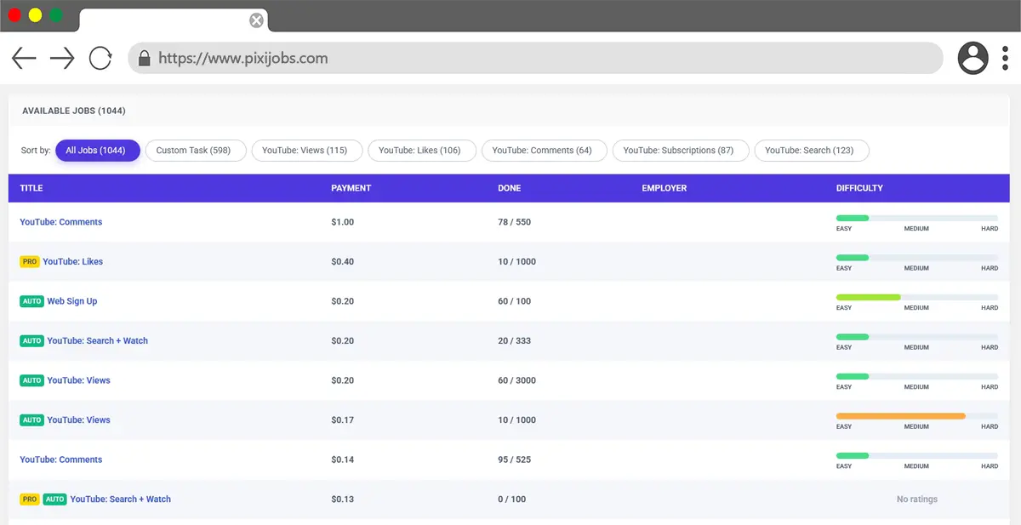Click the DIFFICULTY column header

[x=860, y=188]
